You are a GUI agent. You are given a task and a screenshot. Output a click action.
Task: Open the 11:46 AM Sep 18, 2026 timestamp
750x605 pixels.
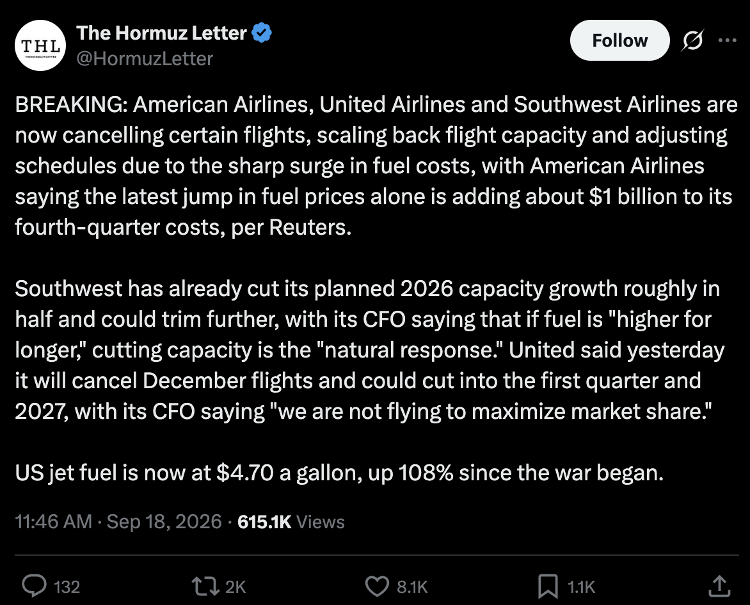click(118, 522)
